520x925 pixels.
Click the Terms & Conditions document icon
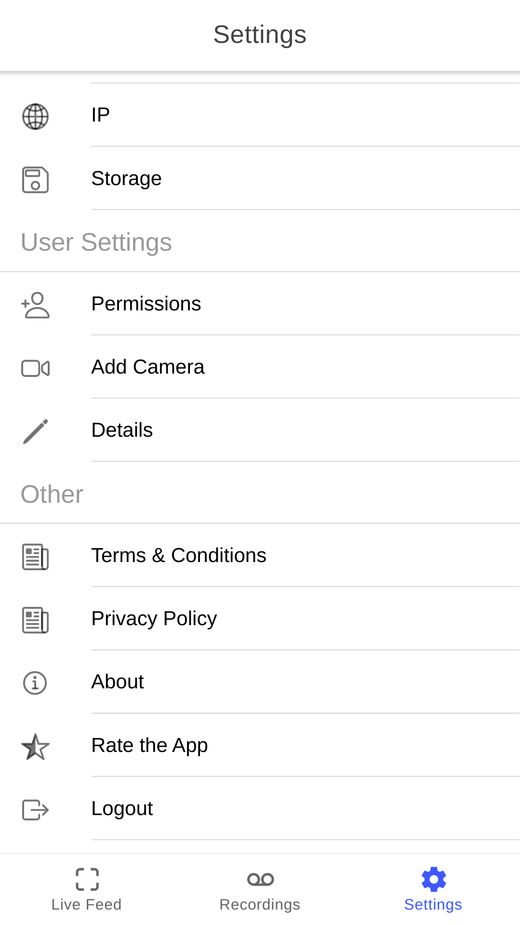click(35, 557)
